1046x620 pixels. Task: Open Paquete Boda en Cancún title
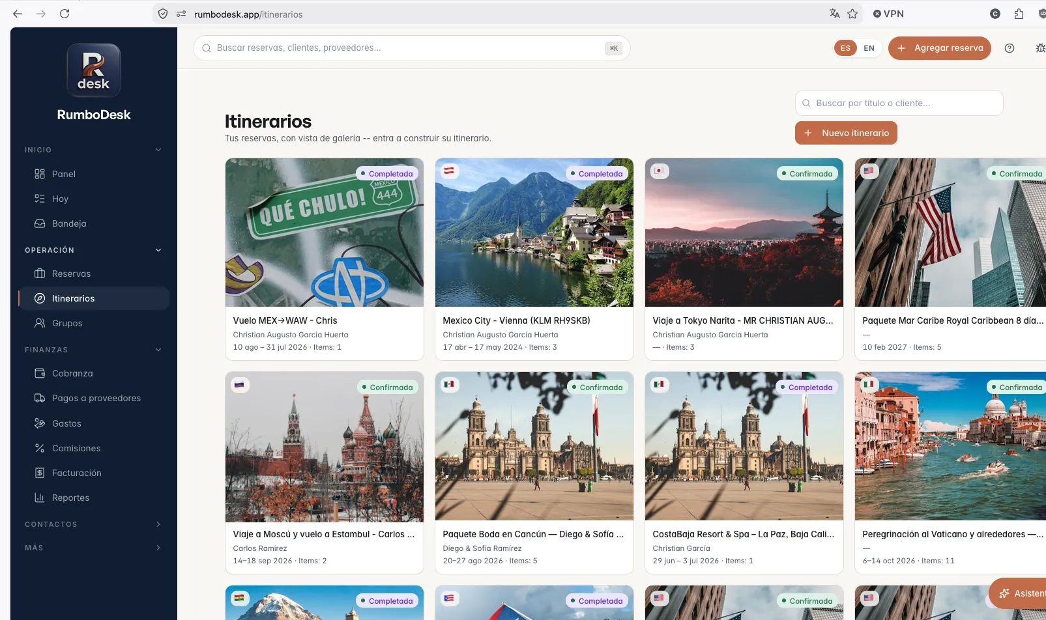pyautogui.click(x=533, y=534)
